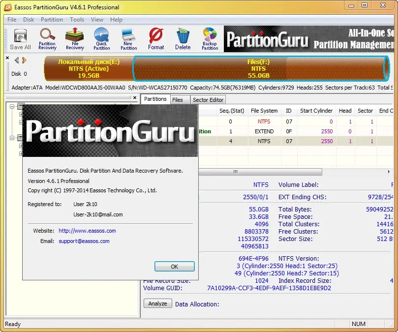This screenshot has width=398, height=332.
Task: Click the Volume GUID value 7A10299A-CCF3-4EDF-9AEF-1358D1EBE9D2
Action: coord(269,288)
